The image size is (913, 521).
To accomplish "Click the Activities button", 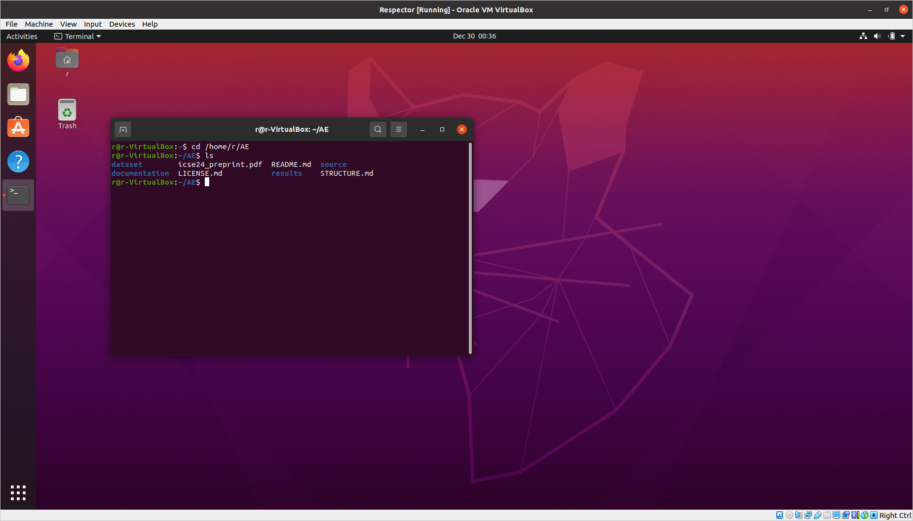I will point(22,36).
